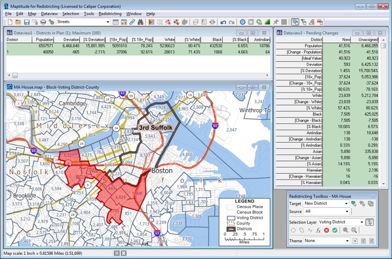Open the Selection Layer Voting District dropdown
Screen dimensions: 392x259
(x=361, y=222)
